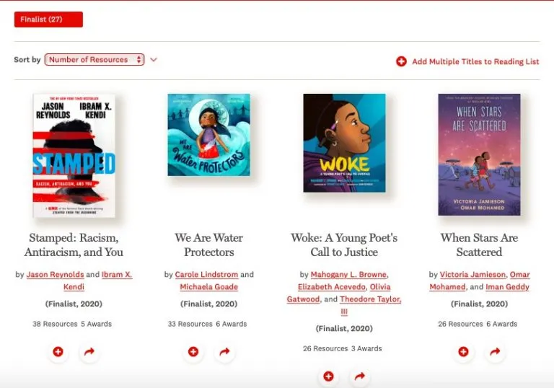Open the When Stars Are Scattered title

point(479,244)
